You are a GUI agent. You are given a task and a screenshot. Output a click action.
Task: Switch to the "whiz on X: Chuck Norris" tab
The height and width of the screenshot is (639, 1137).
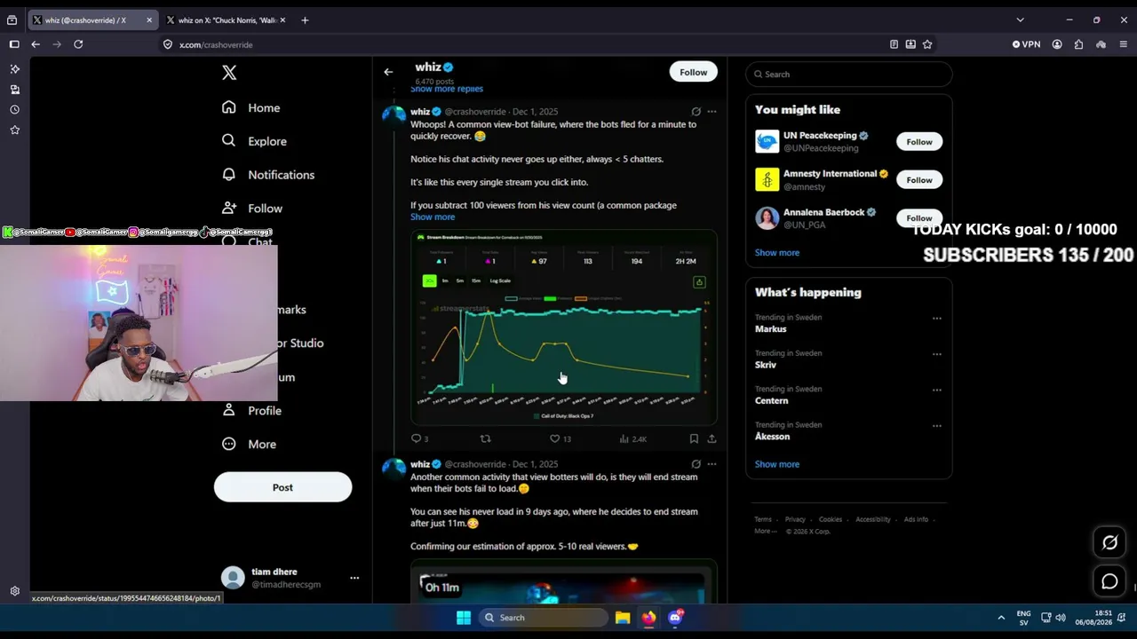226,20
